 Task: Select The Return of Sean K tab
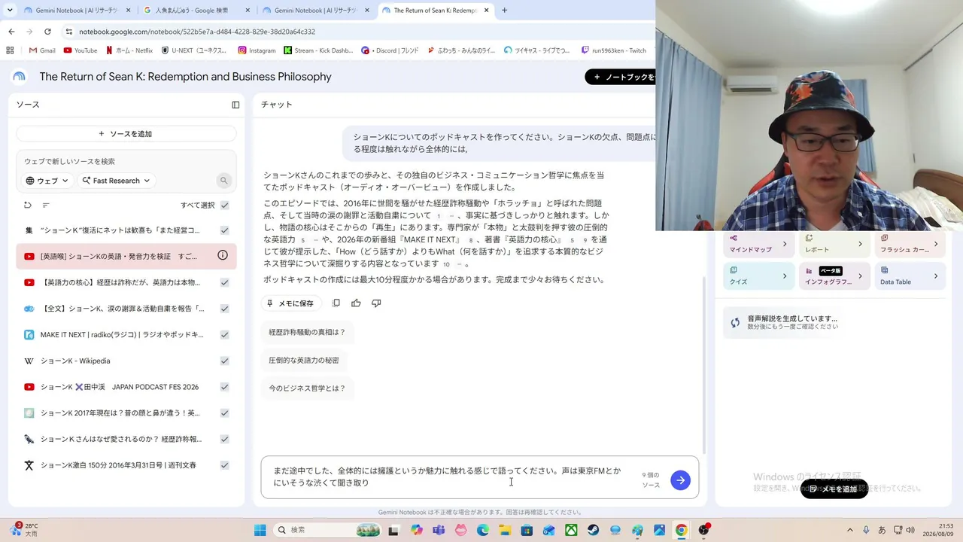(435, 11)
